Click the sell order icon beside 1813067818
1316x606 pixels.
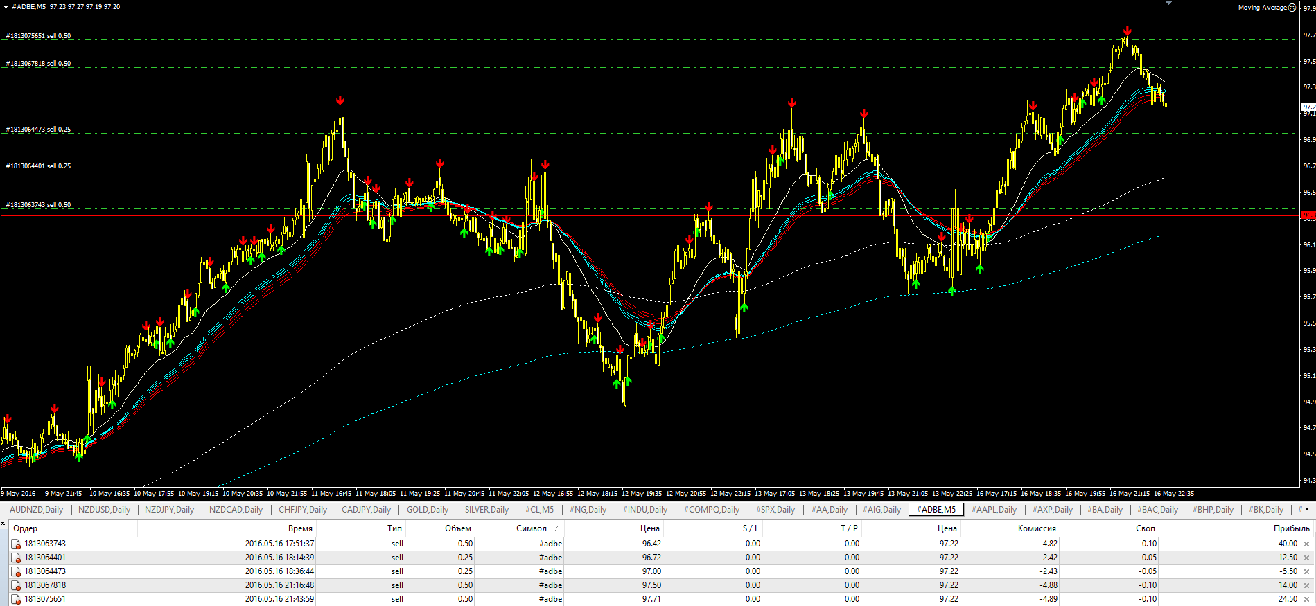pyautogui.click(x=16, y=585)
